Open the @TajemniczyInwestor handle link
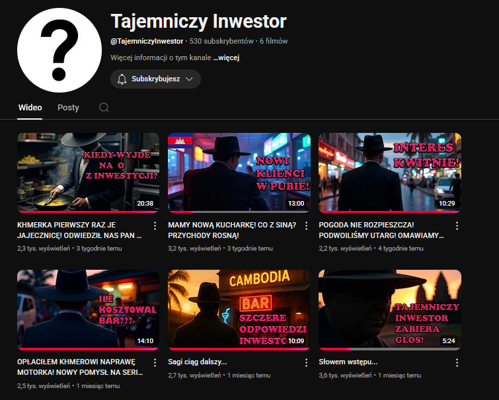Screen dimensions: 499x400 click(147, 41)
